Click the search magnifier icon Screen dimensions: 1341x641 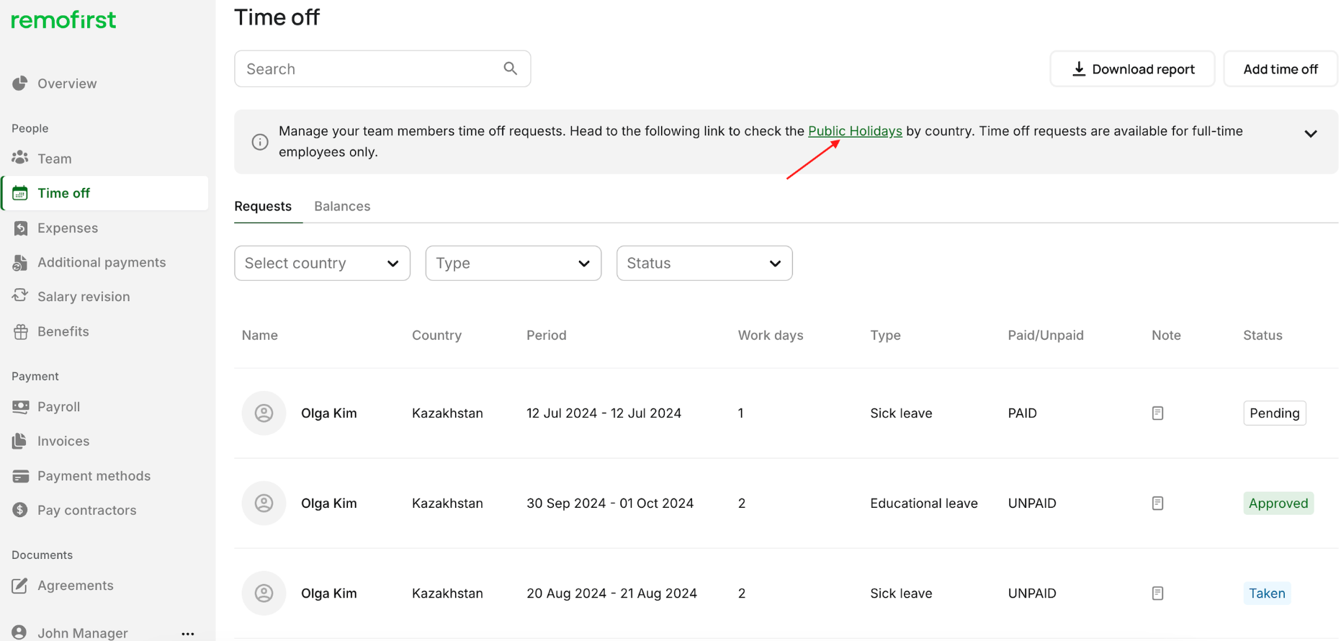(x=511, y=68)
